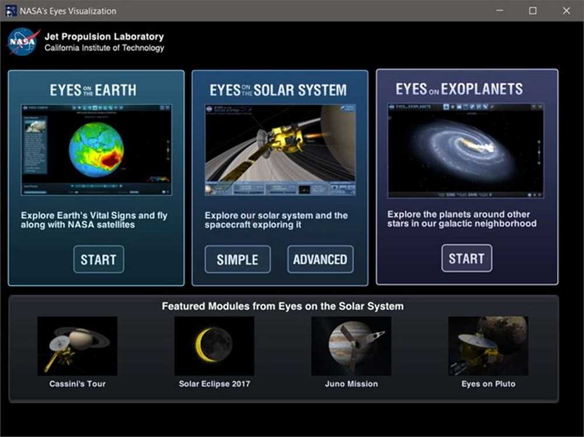Start Eyes on the Earth

99,260
